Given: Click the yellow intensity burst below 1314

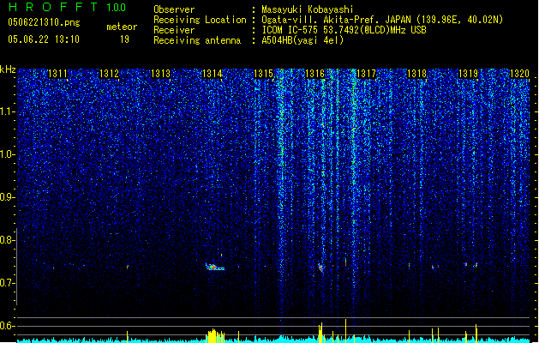Looking at the screenshot, I should click(x=216, y=335).
